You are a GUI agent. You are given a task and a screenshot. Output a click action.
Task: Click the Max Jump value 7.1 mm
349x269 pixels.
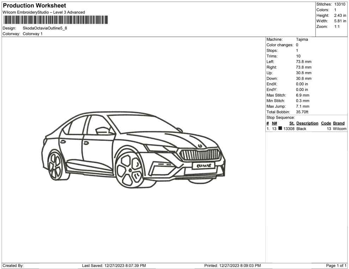coord(302,106)
